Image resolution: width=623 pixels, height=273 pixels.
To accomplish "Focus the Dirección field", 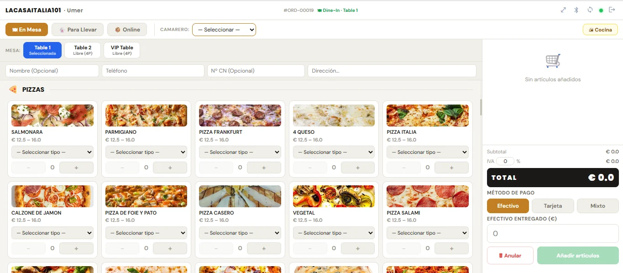I will [392, 71].
